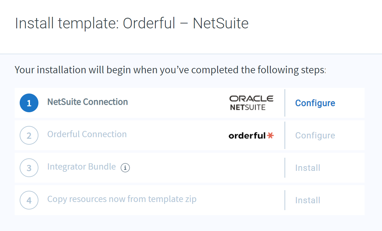382x231 pixels.
Task: Click the ORACLE wordmark in step 1
Action: pos(251,99)
